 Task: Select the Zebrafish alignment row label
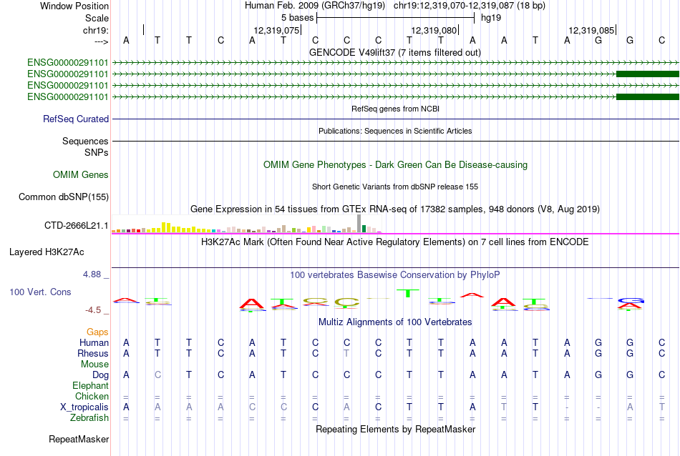pos(89,418)
